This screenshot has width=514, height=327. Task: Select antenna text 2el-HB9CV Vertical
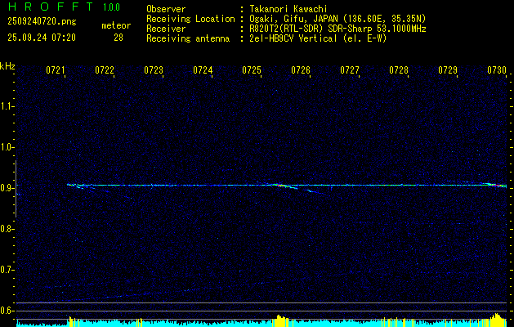[x=293, y=38]
